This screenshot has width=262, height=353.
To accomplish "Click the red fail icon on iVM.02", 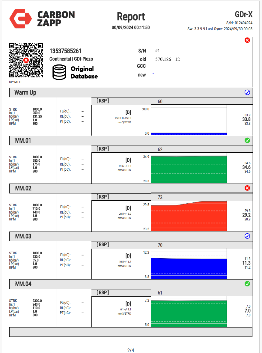I will [x=247, y=188].
